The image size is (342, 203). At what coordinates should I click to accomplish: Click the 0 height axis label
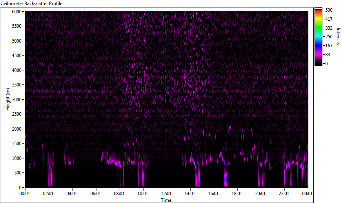(x=20, y=188)
